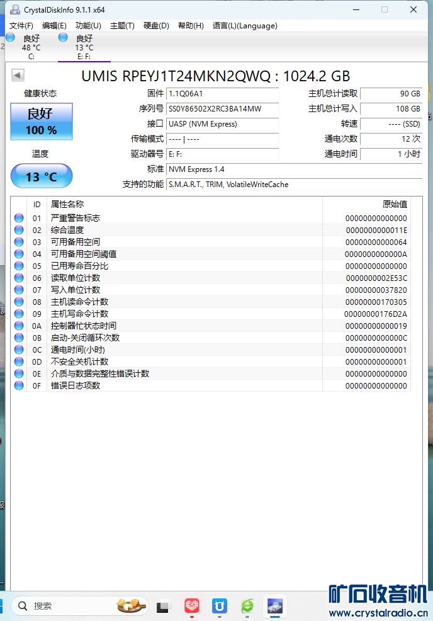Open the 编辑(E) menu
Viewport: 433px width, 621px height.
pyautogui.click(x=54, y=26)
